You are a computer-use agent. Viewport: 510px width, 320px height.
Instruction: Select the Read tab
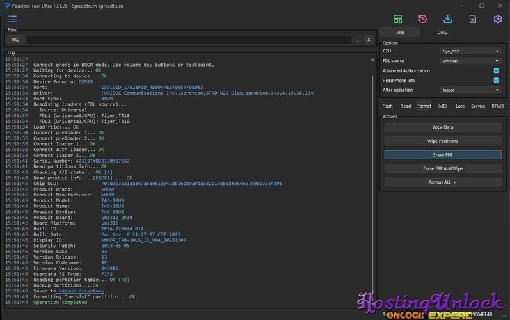point(405,106)
